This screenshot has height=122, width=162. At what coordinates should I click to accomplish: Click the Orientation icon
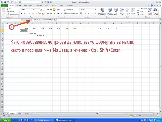(x=58, y=10)
